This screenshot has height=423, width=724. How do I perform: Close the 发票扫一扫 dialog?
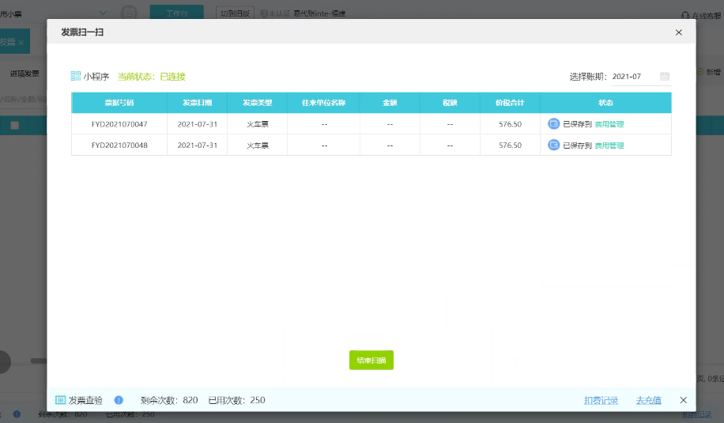[x=678, y=32]
